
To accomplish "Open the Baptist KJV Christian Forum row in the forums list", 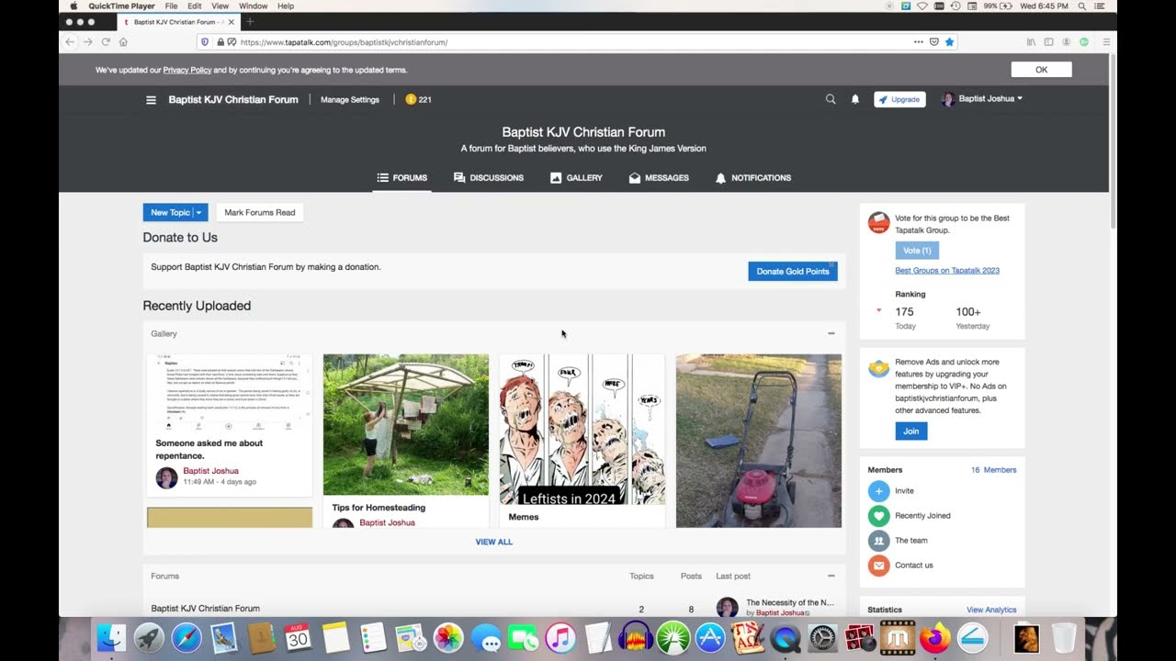I will [x=205, y=609].
